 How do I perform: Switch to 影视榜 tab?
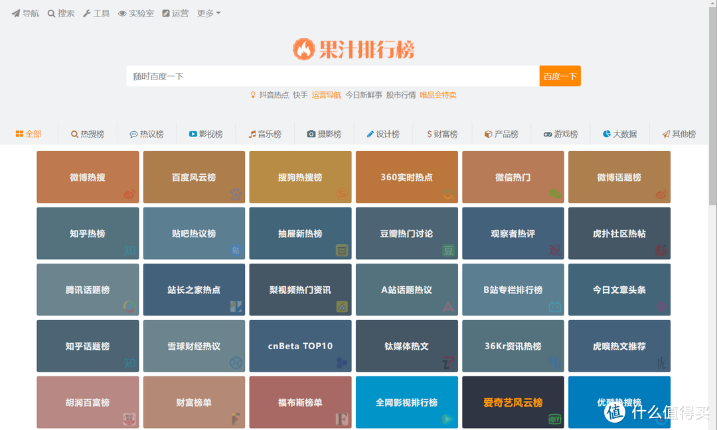tap(206, 134)
